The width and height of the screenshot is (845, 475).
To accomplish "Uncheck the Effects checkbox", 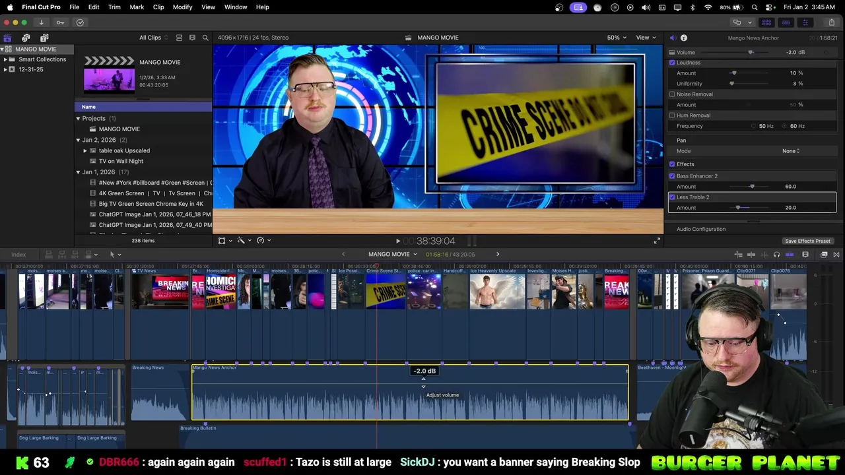I will pos(672,164).
